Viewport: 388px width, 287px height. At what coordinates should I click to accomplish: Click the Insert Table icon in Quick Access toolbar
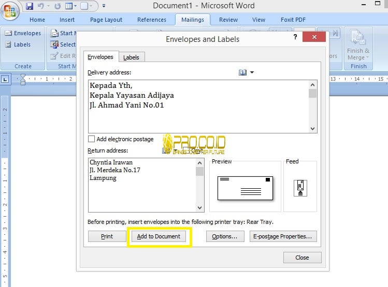click(x=69, y=6)
